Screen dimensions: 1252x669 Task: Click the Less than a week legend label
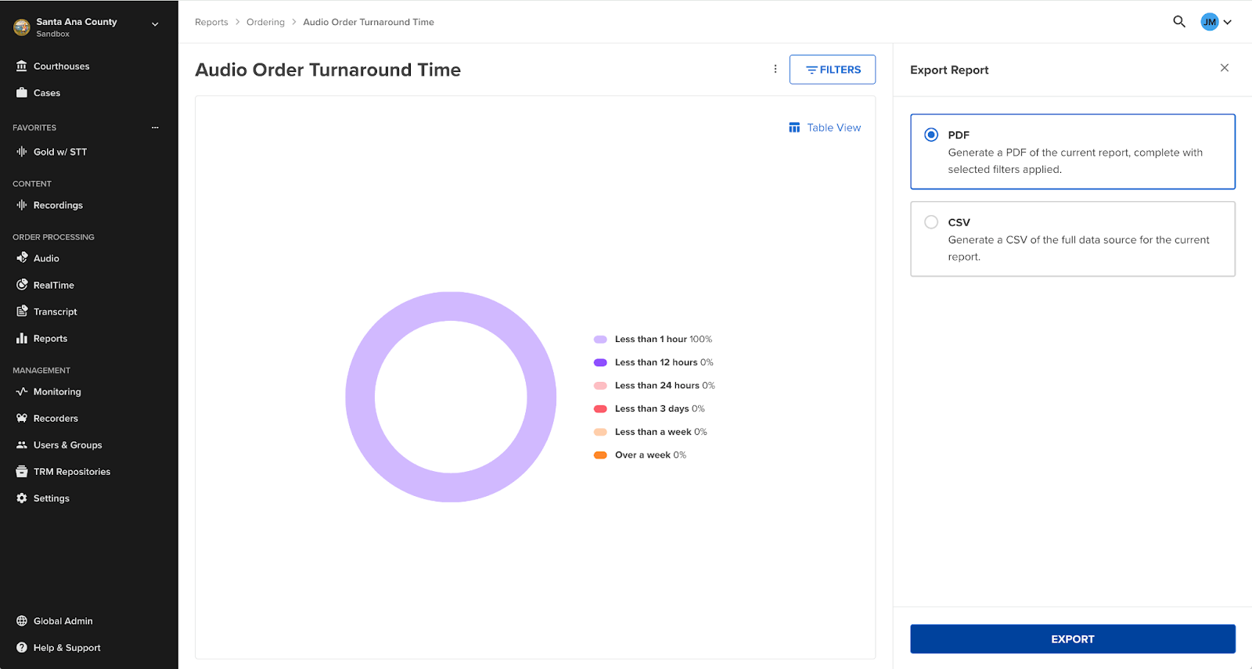click(661, 432)
